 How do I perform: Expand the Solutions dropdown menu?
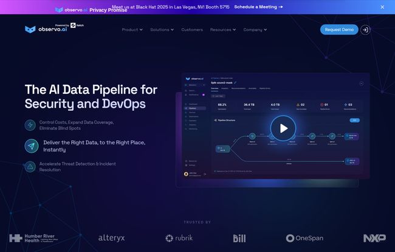[162, 29]
